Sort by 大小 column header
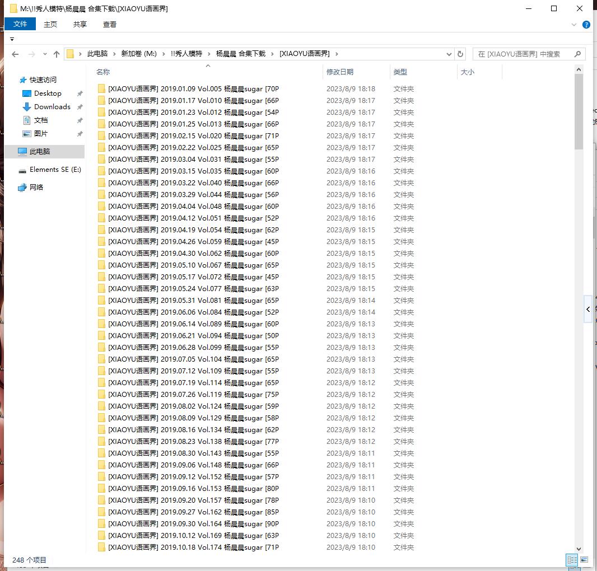597x571 pixels. (x=468, y=72)
